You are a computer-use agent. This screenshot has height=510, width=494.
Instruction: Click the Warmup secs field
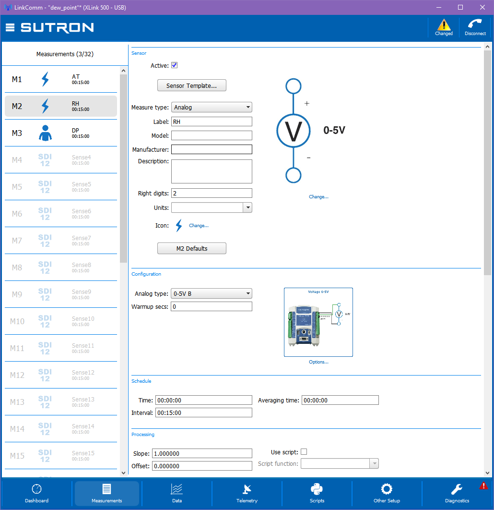212,306
